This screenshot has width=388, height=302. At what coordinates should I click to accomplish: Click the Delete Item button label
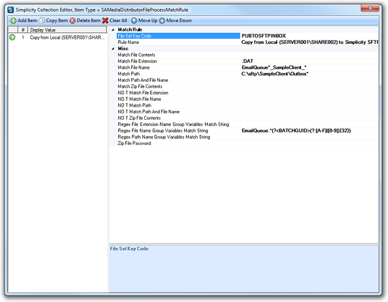coord(88,21)
